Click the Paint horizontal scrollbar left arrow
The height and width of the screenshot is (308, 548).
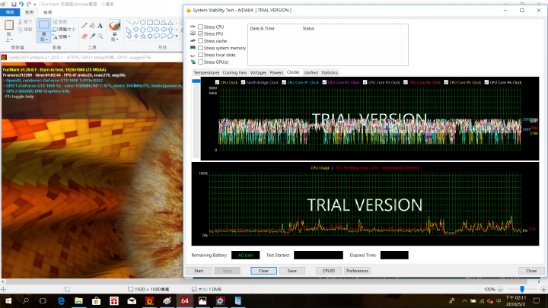pyautogui.click(x=3, y=281)
